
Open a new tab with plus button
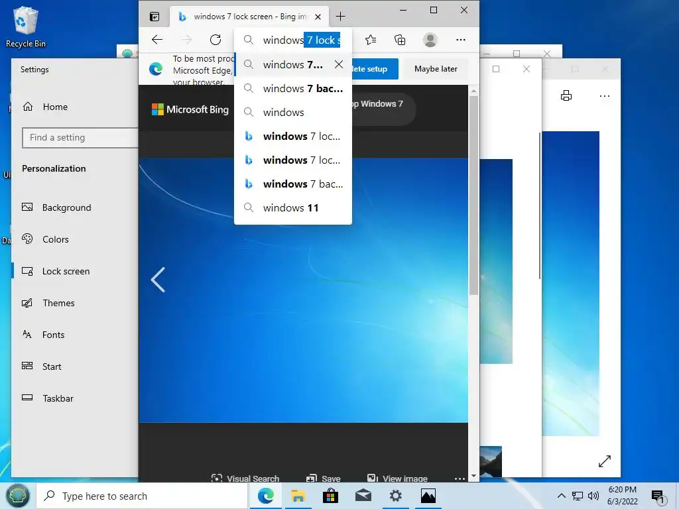[x=340, y=17]
